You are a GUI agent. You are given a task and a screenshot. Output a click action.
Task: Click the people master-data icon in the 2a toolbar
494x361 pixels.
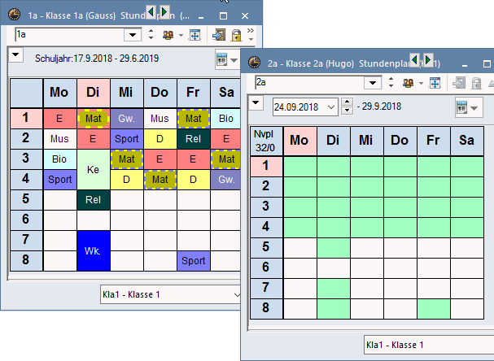tap(408, 83)
